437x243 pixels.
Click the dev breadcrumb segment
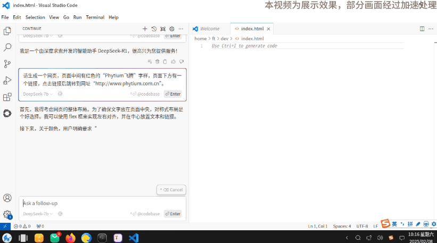(x=224, y=39)
